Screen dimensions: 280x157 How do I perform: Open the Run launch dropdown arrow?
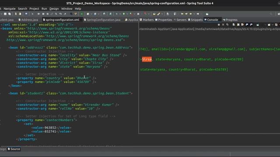pos(127,14)
